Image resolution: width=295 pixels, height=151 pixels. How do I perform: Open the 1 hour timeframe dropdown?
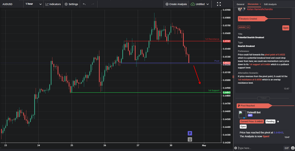(x=33, y=4)
